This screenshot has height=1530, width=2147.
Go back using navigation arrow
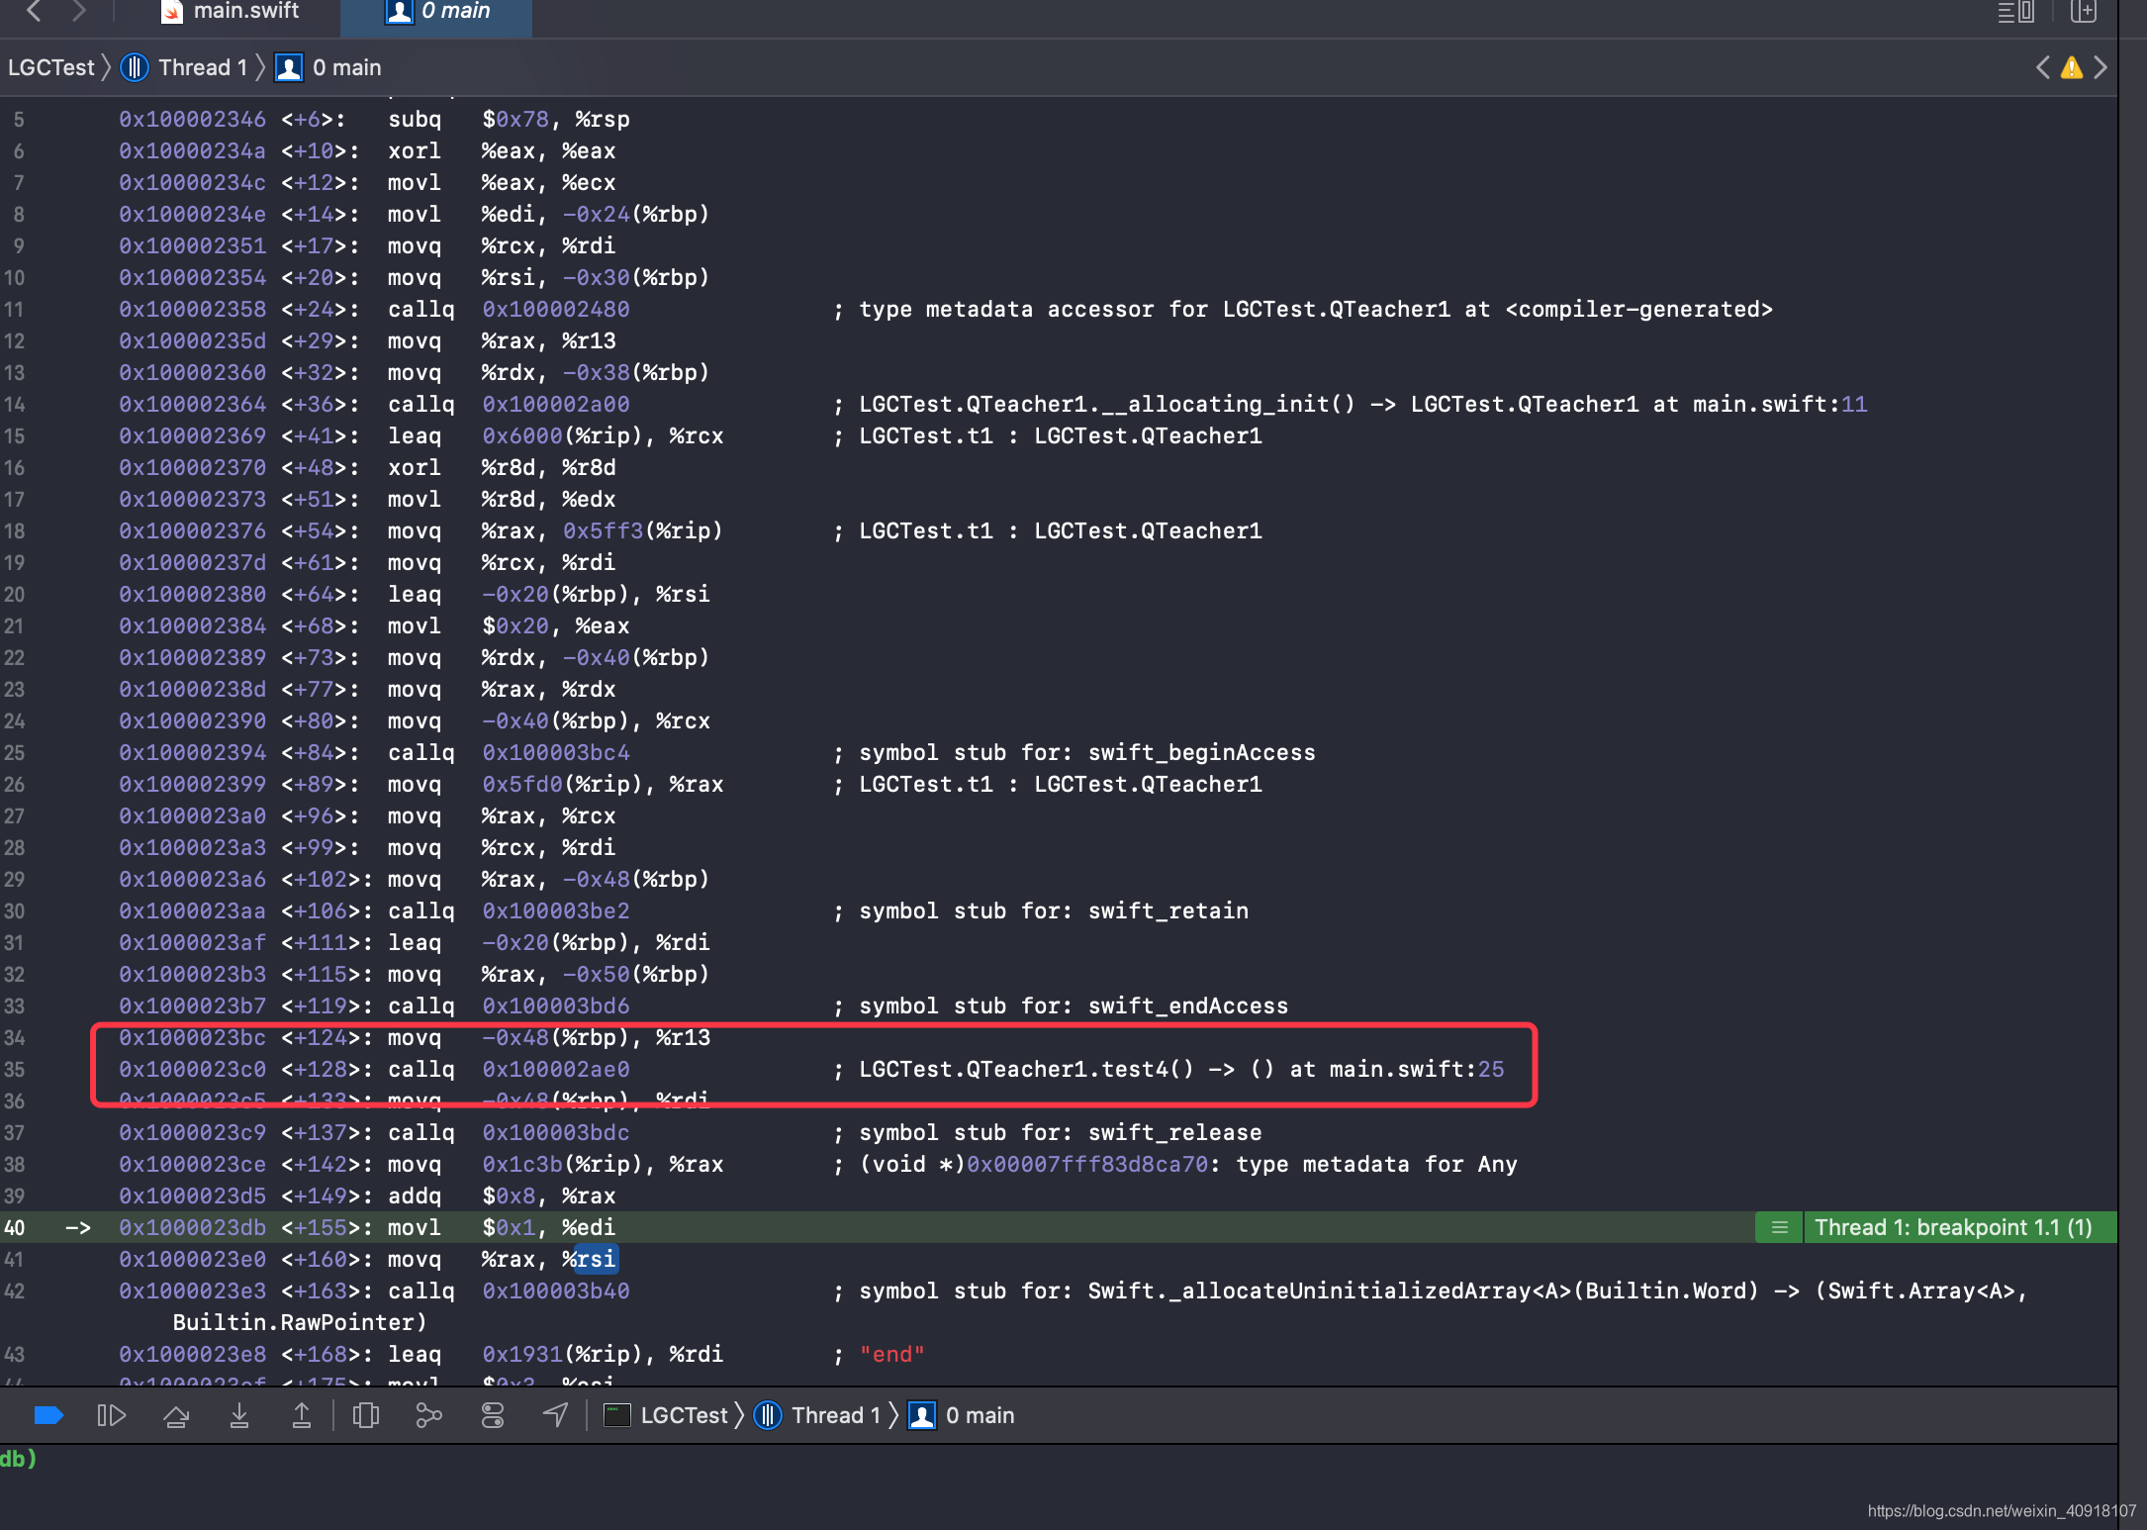[x=35, y=12]
